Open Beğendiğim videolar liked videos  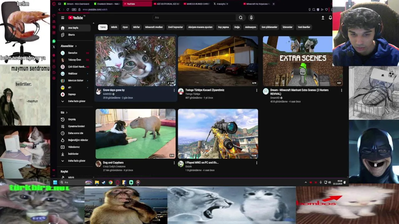click(x=75, y=140)
